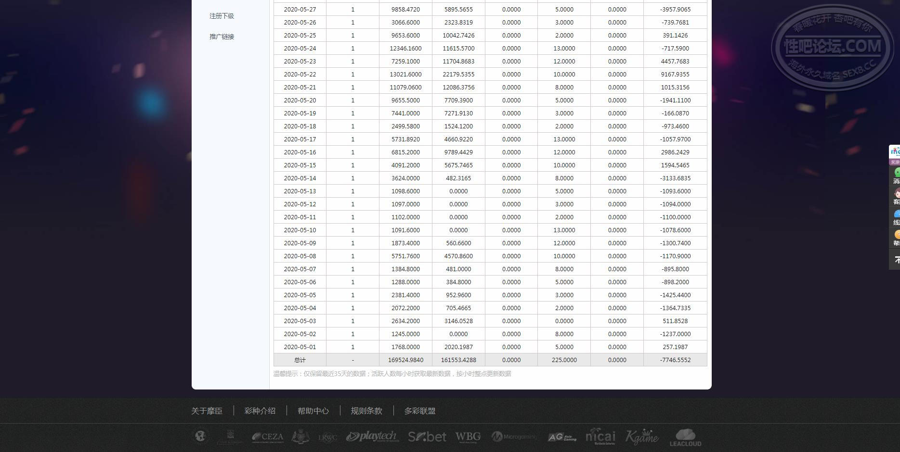The height and width of the screenshot is (452, 900).
Task: Open the 多彩联盟 footer link
Action: tap(420, 411)
